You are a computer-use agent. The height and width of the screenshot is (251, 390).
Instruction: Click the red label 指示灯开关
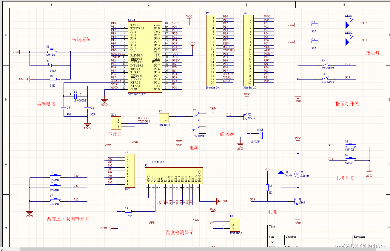[347, 104]
